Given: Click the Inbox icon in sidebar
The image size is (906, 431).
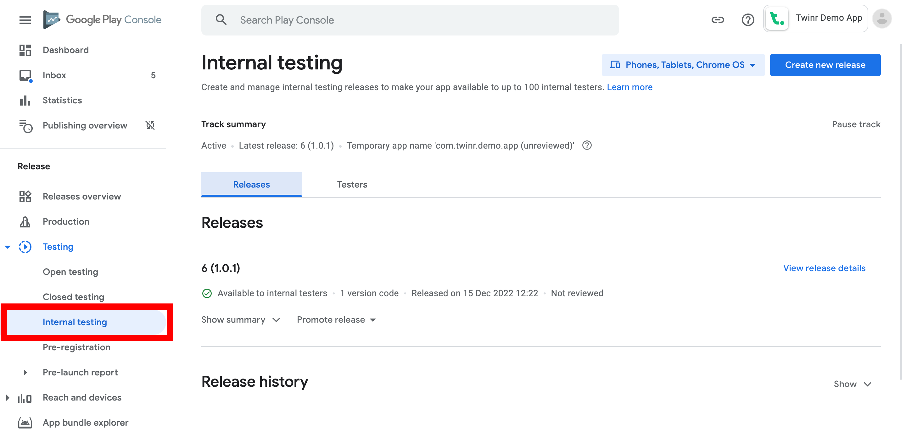Looking at the screenshot, I should click(25, 75).
